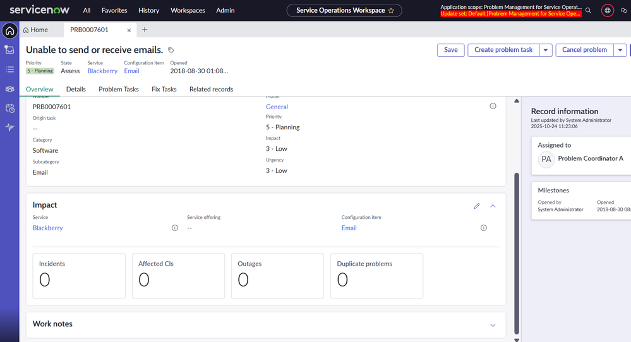The image size is (631, 342).
Task: Click the Milestones card heading
Action: coord(553,191)
